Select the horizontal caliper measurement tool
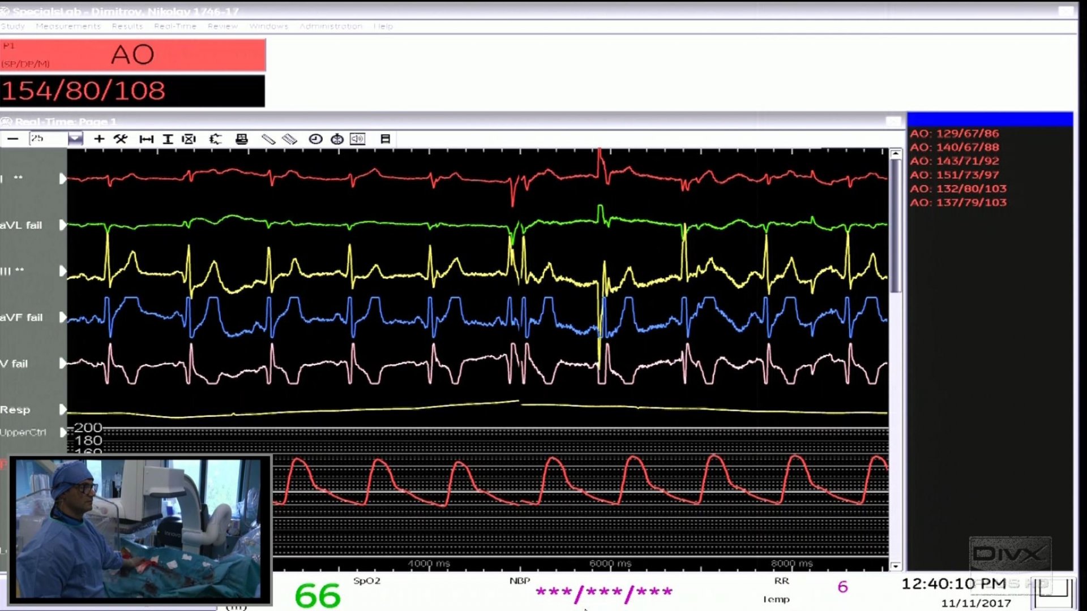This screenshot has height=611, width=1087. [146, 139]
